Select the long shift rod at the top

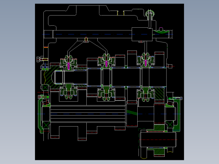pos(108,34)
